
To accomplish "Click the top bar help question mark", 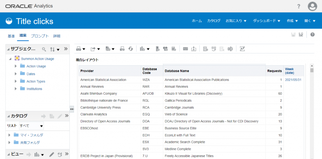I will tap(299, 6).
